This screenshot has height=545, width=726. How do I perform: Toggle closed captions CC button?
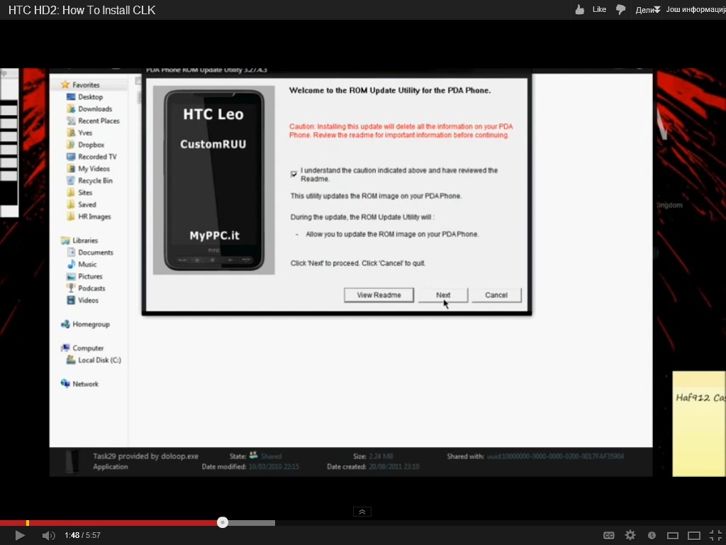pyautogui.click(x=609, y=535)
